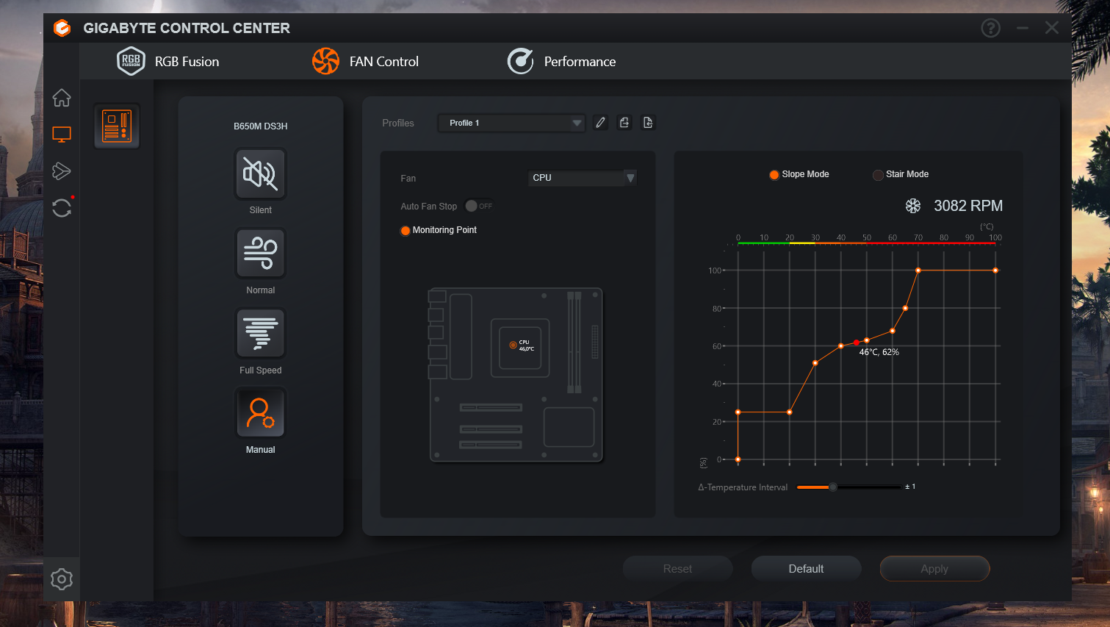The width and height of the screenshot is (1110, 627).
Task: Select the curve point at 100°C, 100%
Action: point(995,270)
